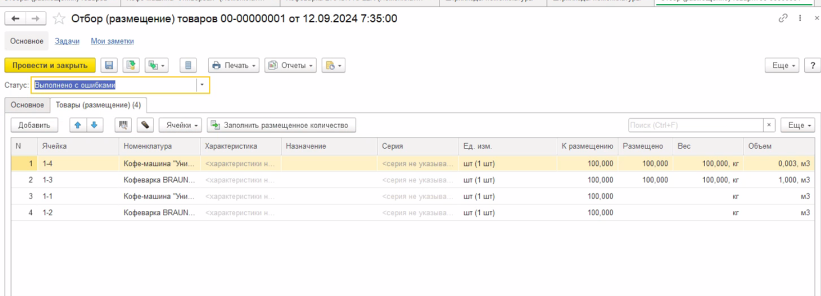
Task: Select cell 1-4 in row 1
Action: (x=79, y=164)
